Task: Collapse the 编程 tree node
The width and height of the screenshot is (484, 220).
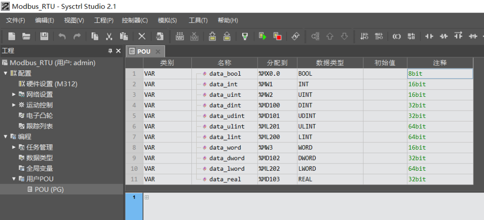Action: click(5, 137)
